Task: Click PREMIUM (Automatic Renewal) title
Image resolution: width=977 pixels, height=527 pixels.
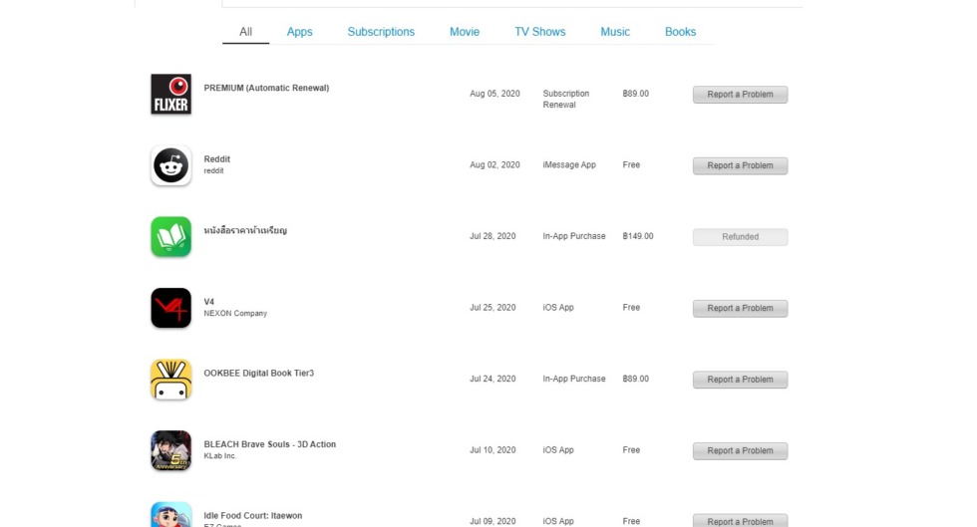Action: [266, 88]
